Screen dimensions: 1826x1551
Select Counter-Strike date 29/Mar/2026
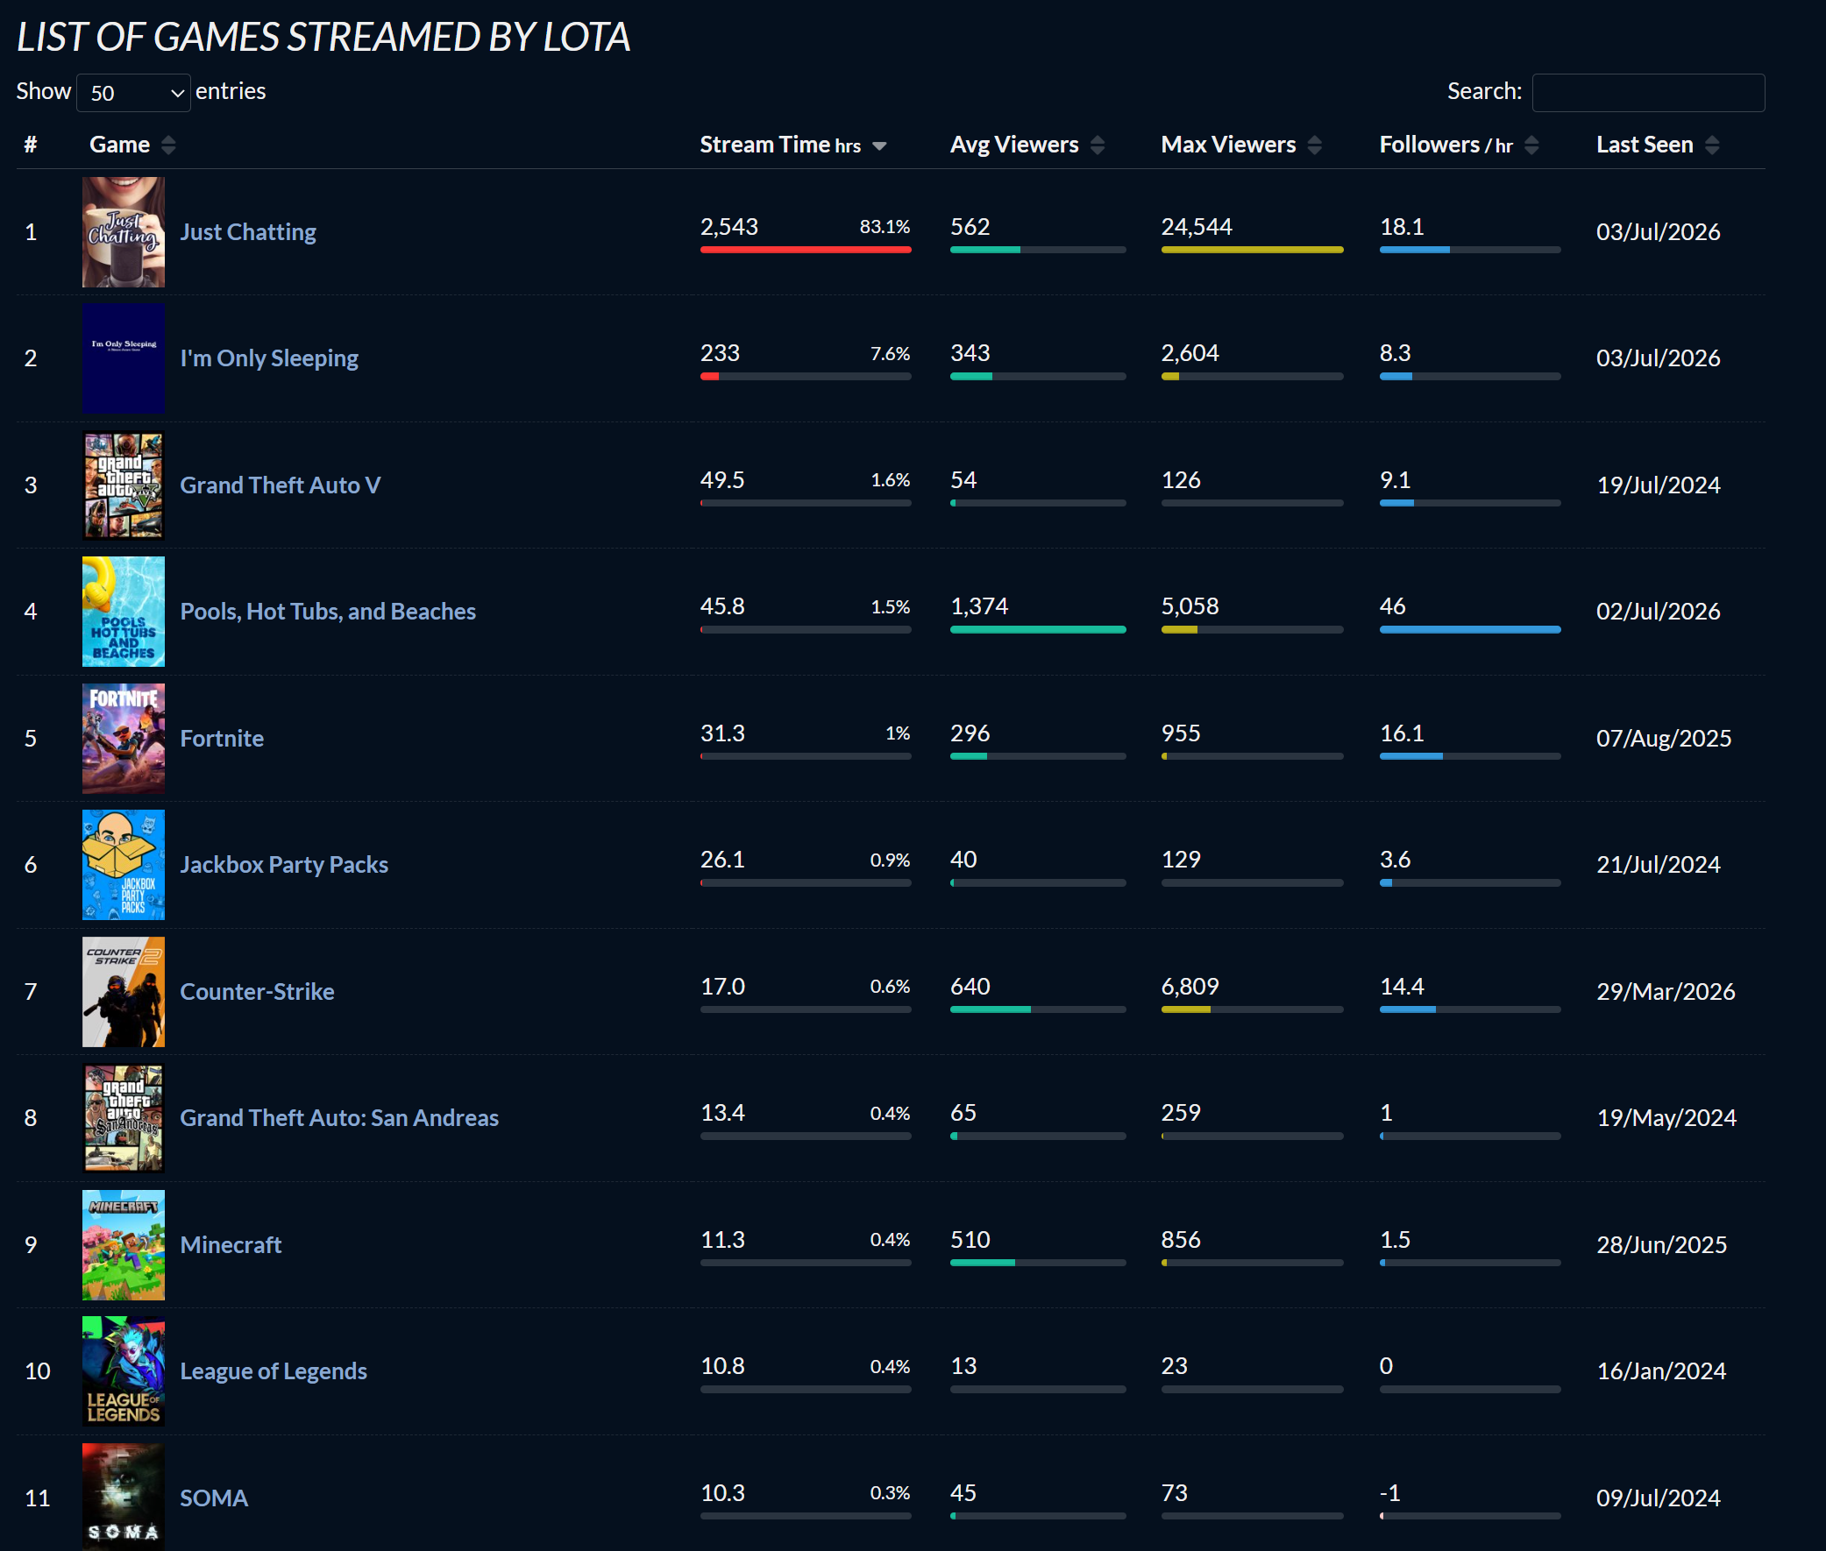click(1666, 991)
